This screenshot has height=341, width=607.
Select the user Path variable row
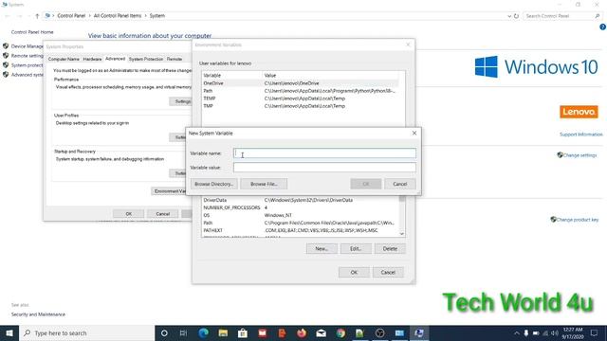300,91
